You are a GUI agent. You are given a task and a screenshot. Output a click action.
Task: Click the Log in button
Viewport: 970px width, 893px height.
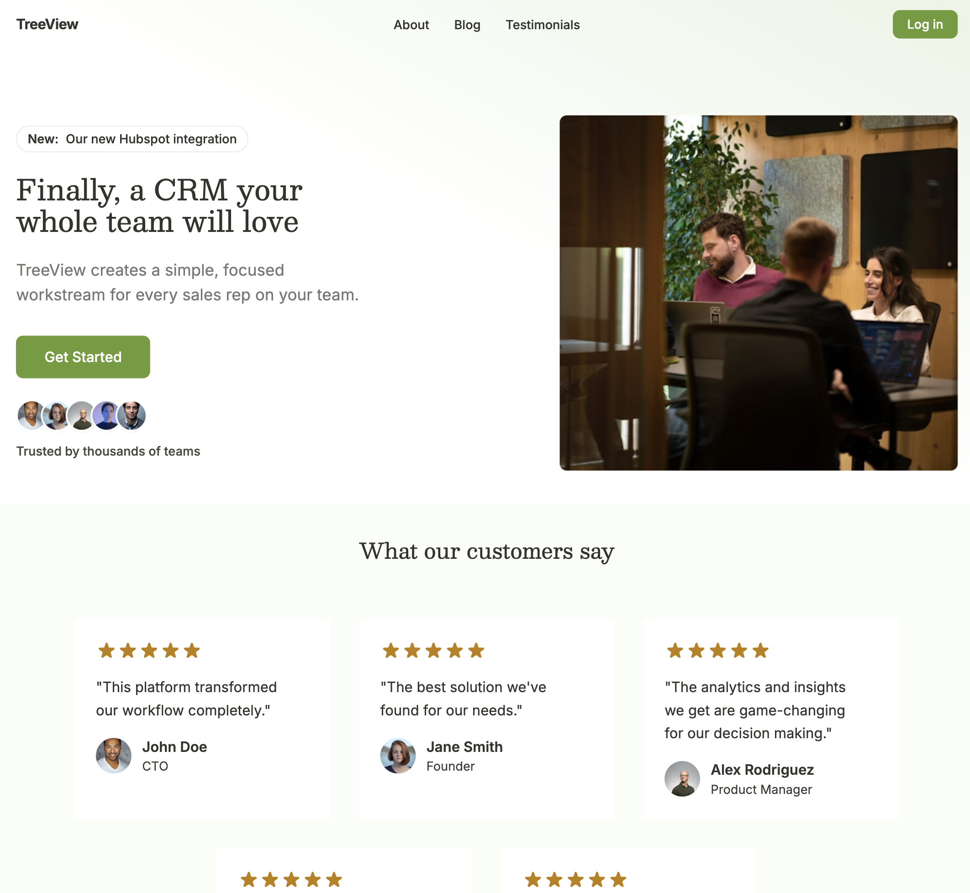click(925, 24)
